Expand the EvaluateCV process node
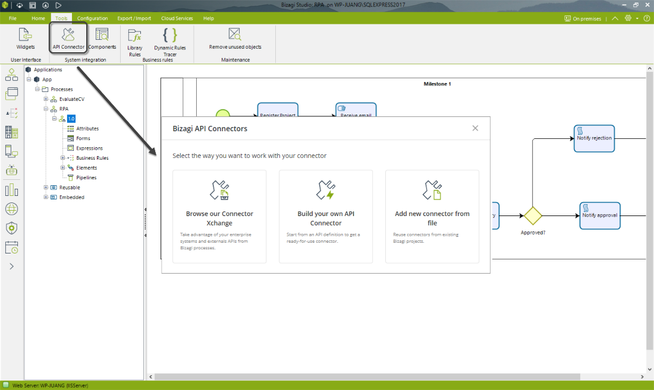This screenshot has width=654, height=390. pos(46,99)
